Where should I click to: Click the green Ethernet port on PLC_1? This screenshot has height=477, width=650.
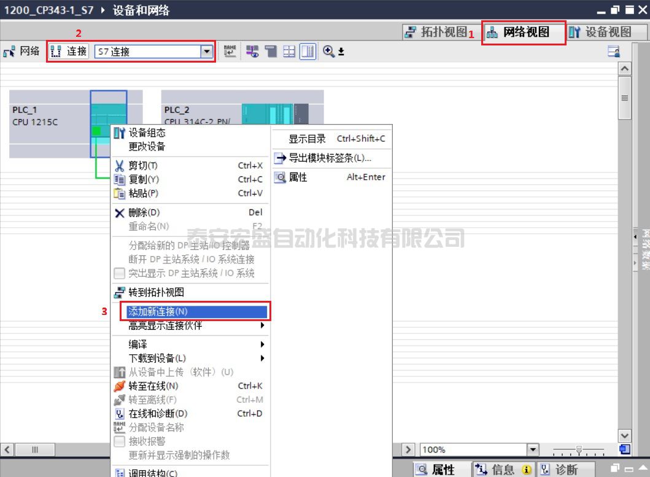coord(96,131)
